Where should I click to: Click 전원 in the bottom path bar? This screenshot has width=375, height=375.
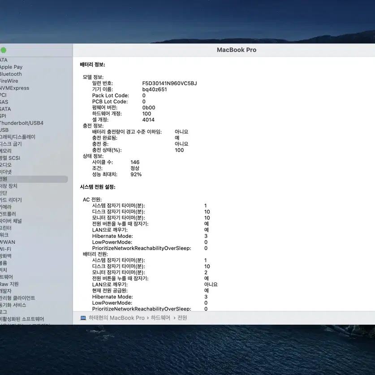[182, 318]
